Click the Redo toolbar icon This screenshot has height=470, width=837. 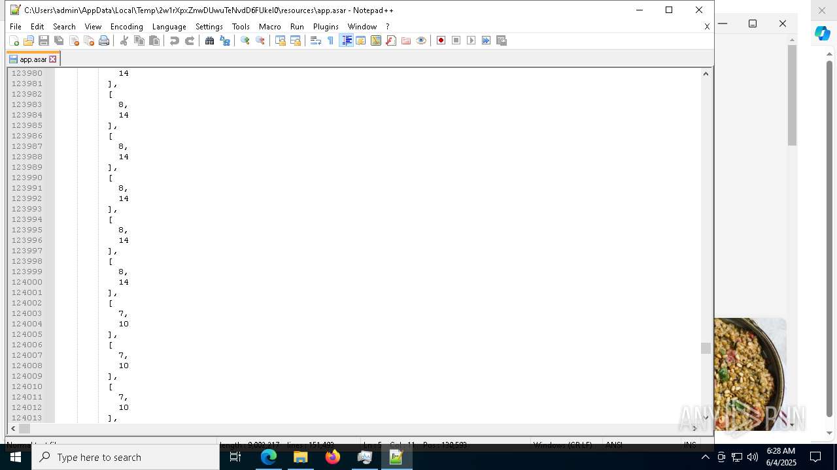[190, 40]
